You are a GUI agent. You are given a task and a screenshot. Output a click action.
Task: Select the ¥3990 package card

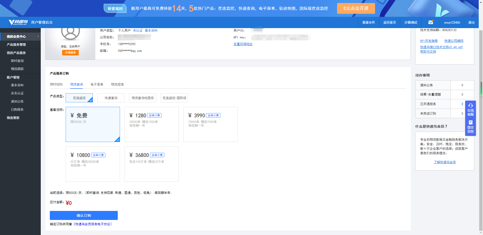[211, 124]
